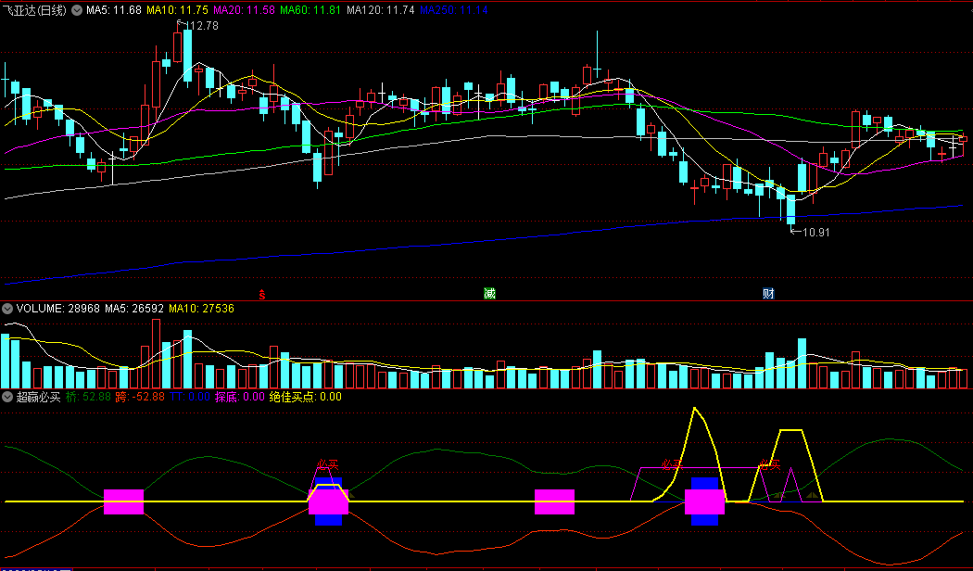Click the third magenta signal block without blue

pyautogui.click(x=555, y=501)
